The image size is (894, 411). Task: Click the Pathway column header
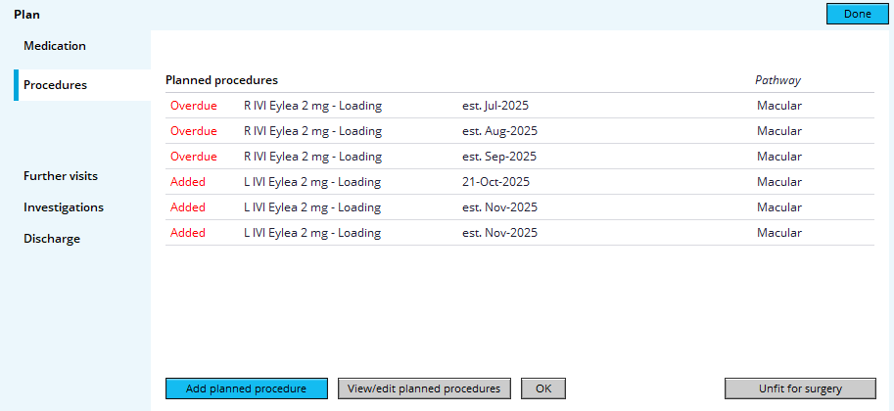coord(777,80)
